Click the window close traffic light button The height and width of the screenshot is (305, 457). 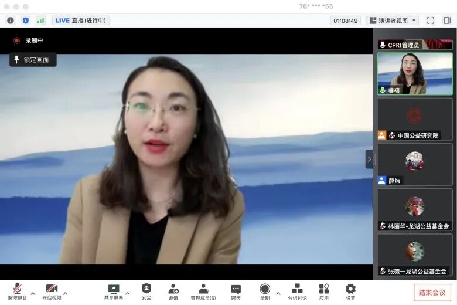(7, 6)
